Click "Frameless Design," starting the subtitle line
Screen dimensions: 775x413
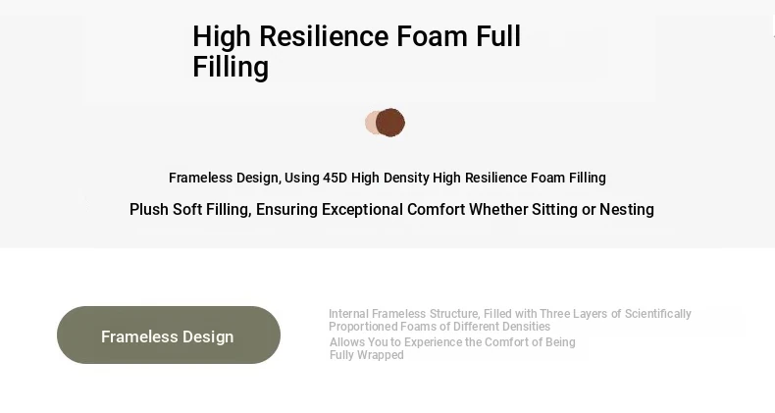tap(225, 178)
